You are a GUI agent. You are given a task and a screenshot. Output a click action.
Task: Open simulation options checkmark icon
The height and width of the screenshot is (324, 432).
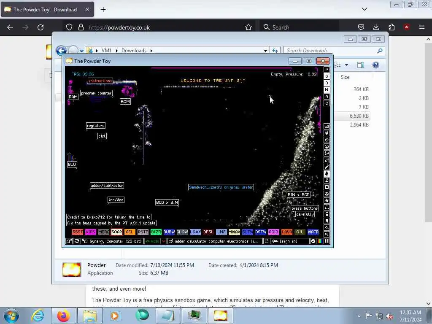[x=313, y=241]
